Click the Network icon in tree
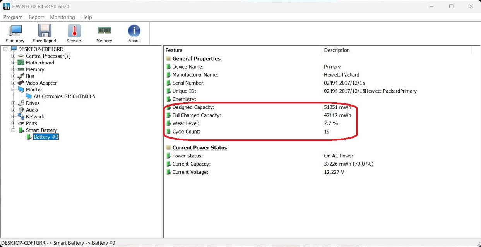481x247 pixels. click(x=21, y=117)
